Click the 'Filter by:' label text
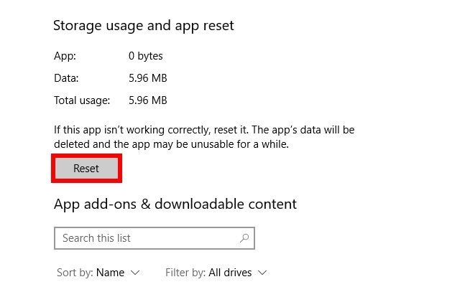Viewport: 465px width, 292px height. click(185, 273)
